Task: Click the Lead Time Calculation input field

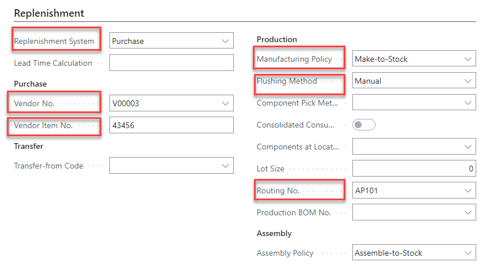Action: click(171, 63)
